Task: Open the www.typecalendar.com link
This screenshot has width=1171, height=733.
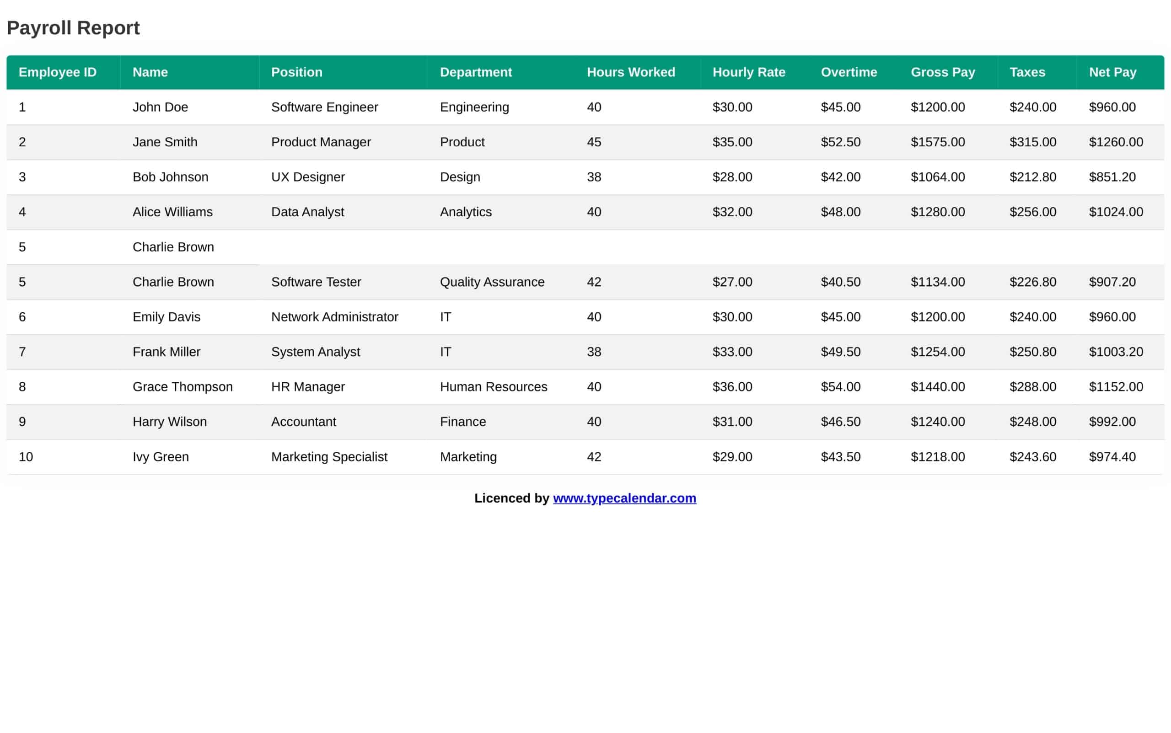Action: point(624,498)
